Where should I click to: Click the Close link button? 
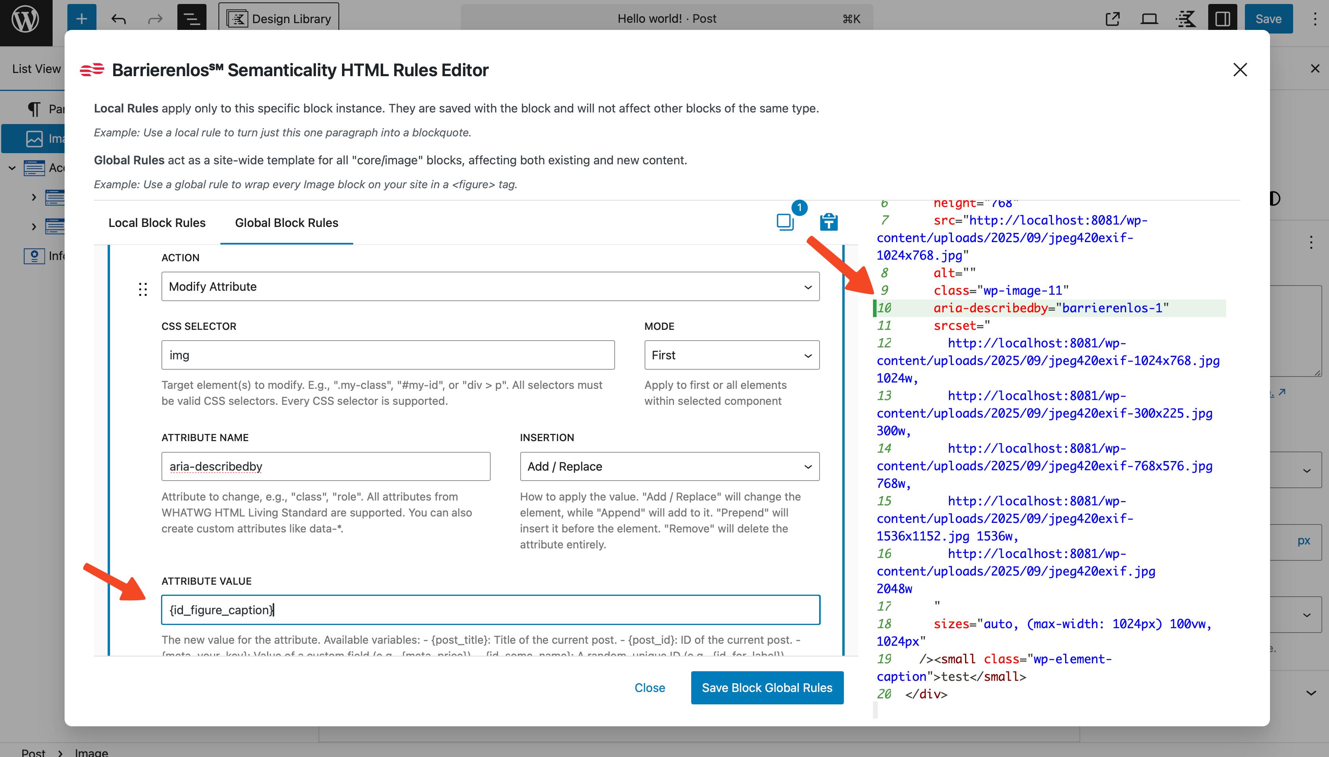(649, 687)
